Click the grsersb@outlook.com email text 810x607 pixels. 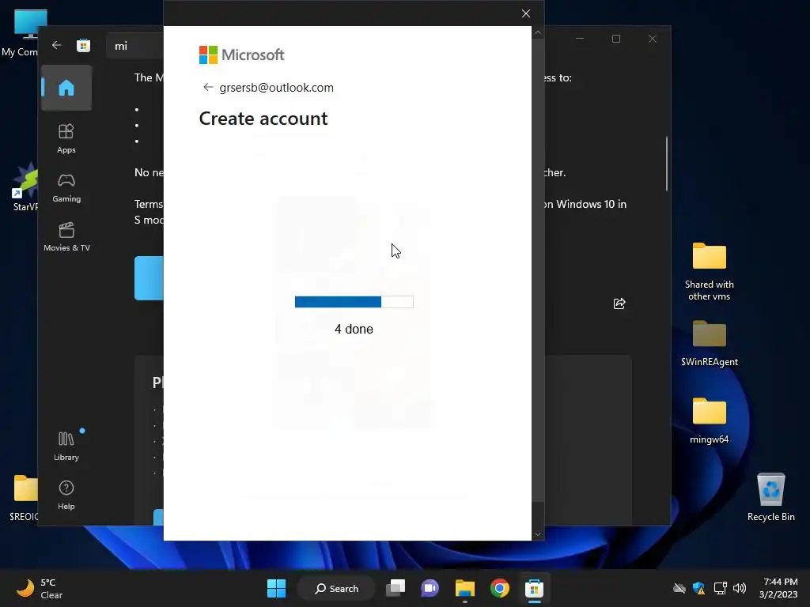coord(276,88)
